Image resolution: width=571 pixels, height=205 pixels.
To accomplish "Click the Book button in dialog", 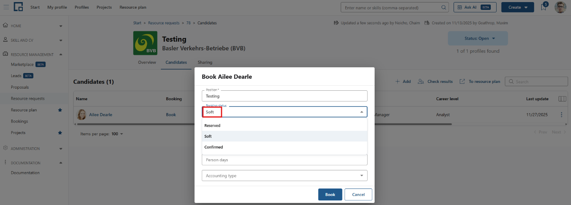I will (x=330, y=194).
